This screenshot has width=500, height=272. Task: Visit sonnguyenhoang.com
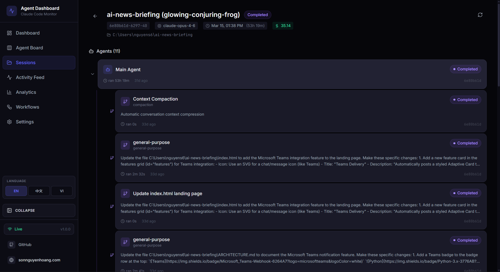click(39, 260)
